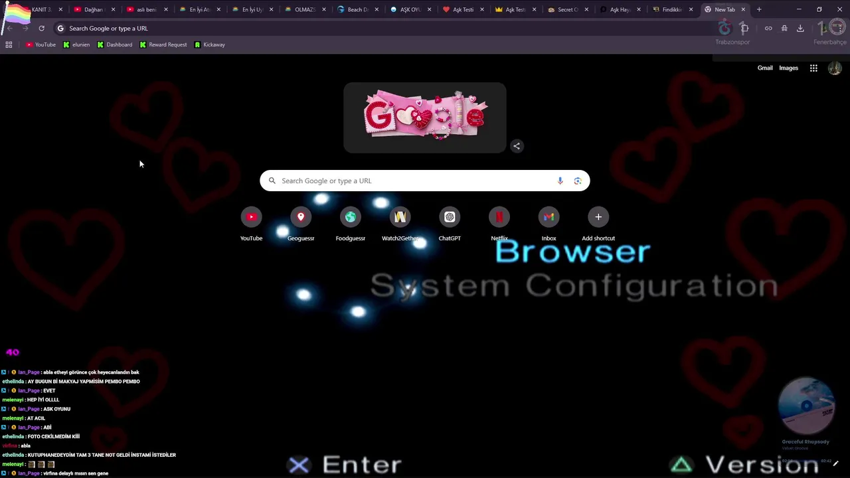Focus the address bar URL field
850x478 pixels.
[x=385, y=29]
